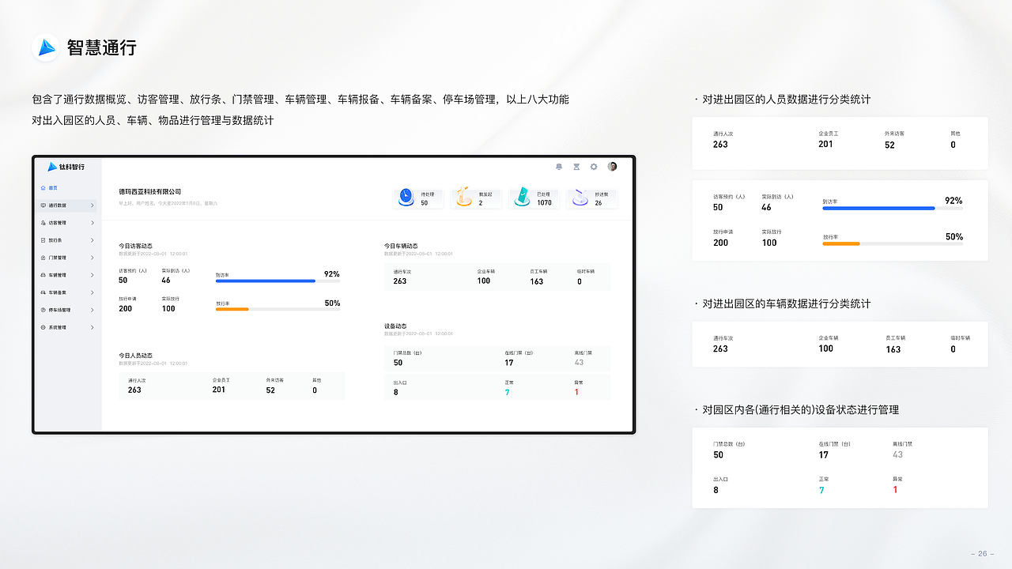Expand the 停车场管理 chevron
The width and height of the screenshot is (1012, 569).
tap(93, 310)
